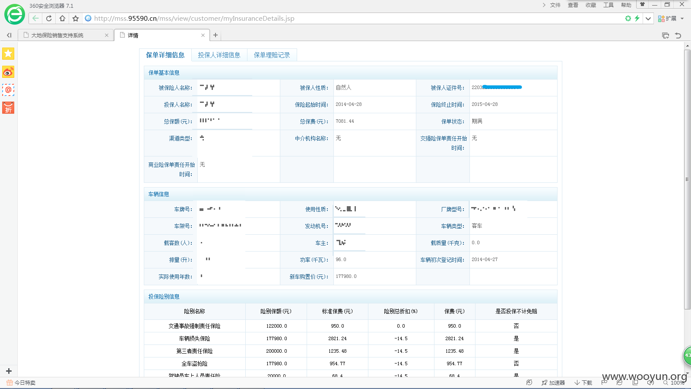Select the 投保人详细信息 tab
The height and width of the screenshot is (389, 691).
pyautogui.click(x=219, y=55)
